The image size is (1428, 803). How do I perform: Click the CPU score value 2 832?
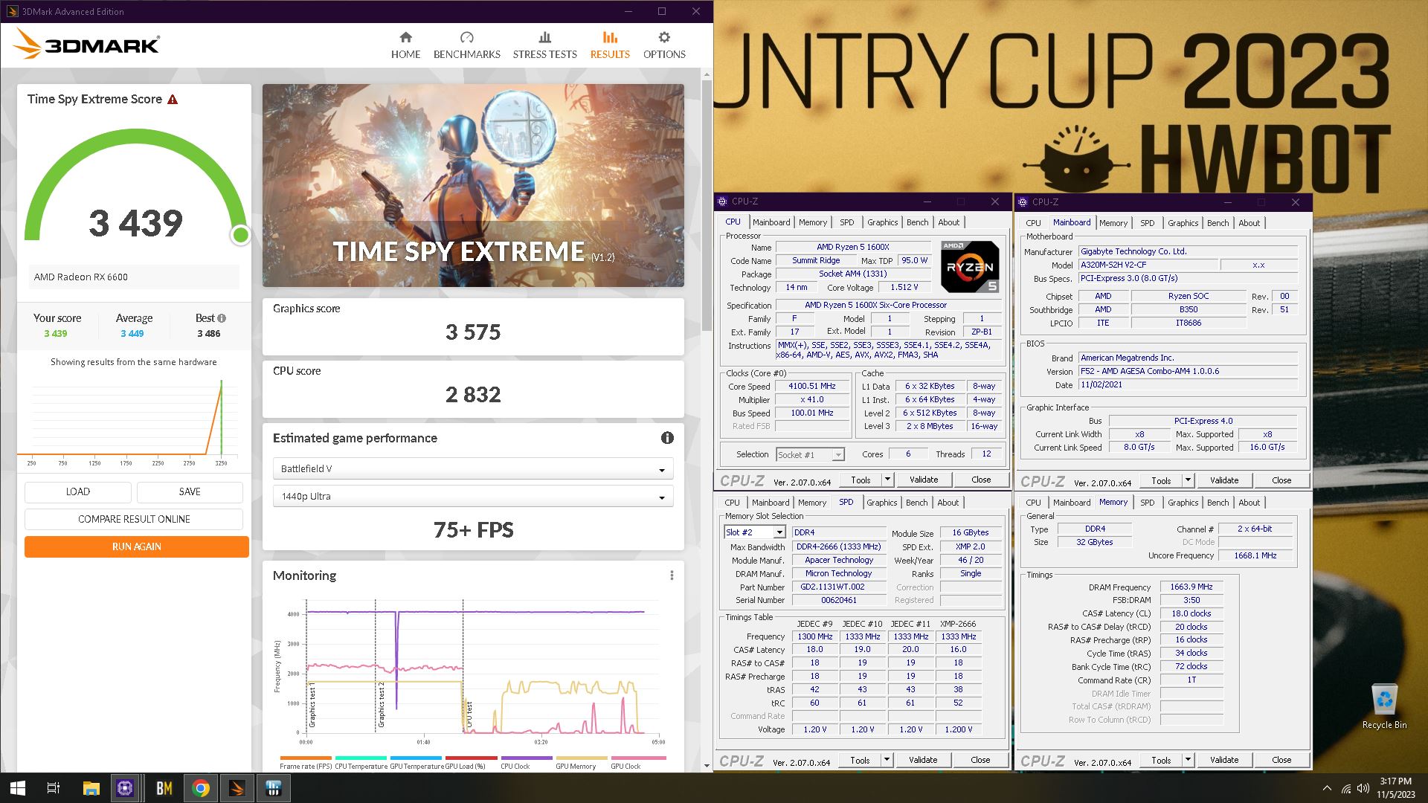tap(473, 395)
